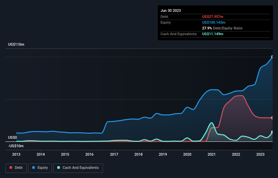
Task: Click the US$27.957m debt value
Action: click(x=213, y=17)
